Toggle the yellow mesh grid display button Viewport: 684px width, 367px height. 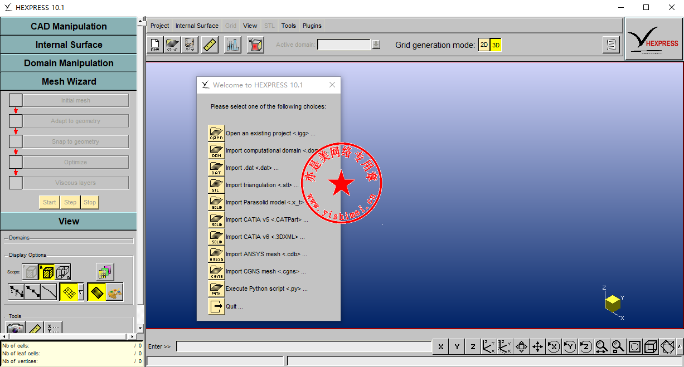point(69,292)
